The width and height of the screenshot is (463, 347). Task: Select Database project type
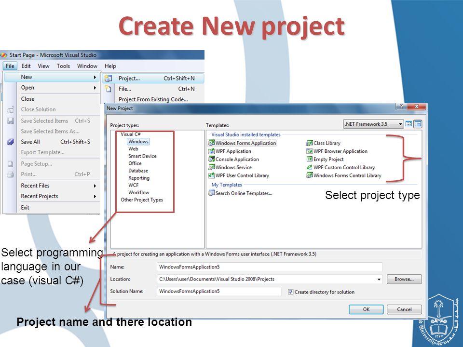138,171
